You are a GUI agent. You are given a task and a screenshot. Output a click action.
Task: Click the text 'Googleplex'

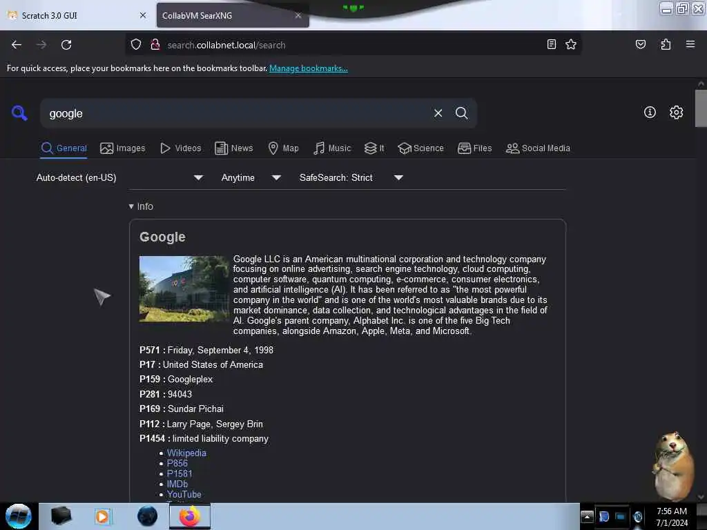tap(190, 380)
